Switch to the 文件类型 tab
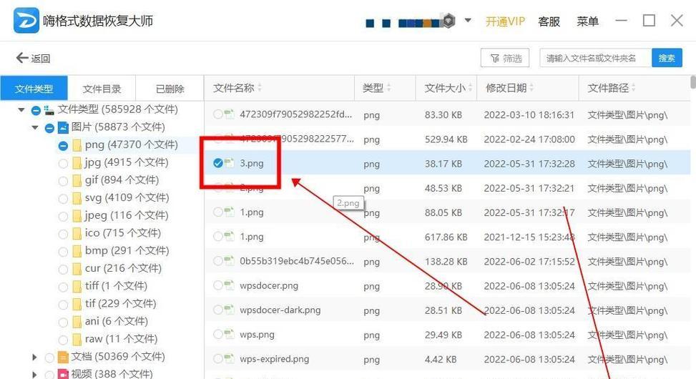Screen dimensions: 696x379 click(34, 89)
